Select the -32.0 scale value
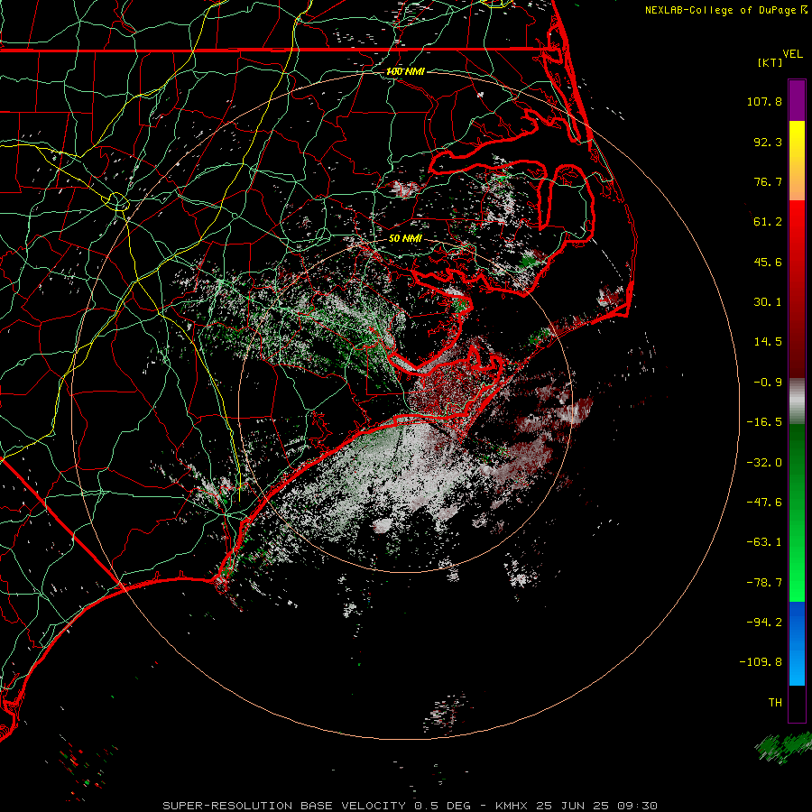 tap(764, 463)
